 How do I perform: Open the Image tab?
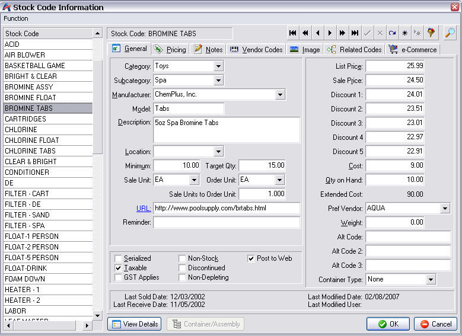(x=305, y=49)
